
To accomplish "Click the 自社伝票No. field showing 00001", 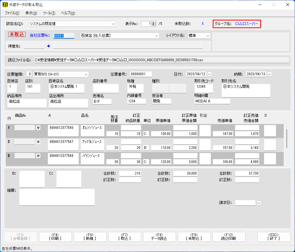I will coord(64,36).
